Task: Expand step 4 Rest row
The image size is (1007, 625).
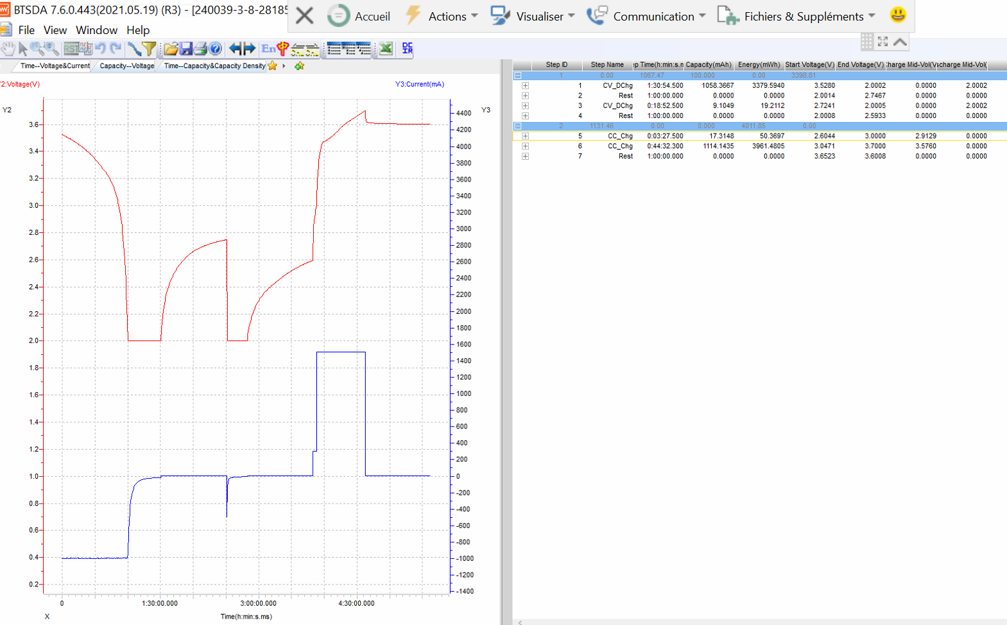Action: tap(525, 116)
